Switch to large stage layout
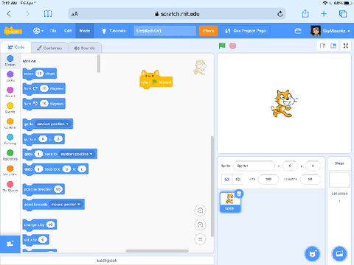The image size is (354, 265). [x=333, y=46]
